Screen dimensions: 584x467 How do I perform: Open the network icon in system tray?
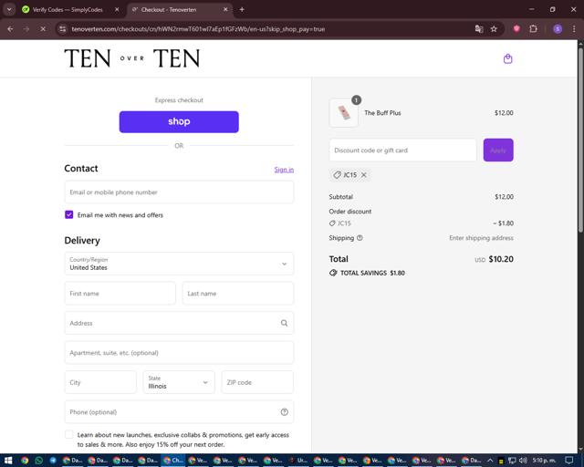(512, 461)
